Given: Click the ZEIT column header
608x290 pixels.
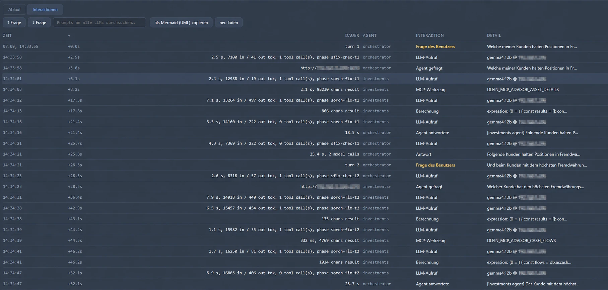Looking at the screenshot, I should pyautogui.click(x=7, y=35).
